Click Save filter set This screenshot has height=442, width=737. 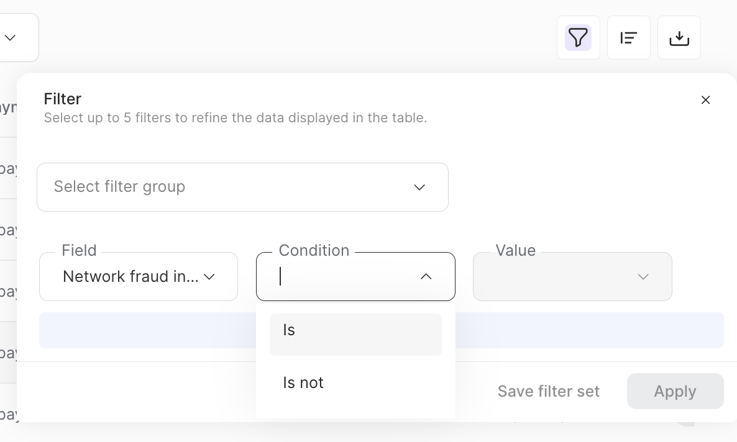pyautogui.click(x=548, y=391)
